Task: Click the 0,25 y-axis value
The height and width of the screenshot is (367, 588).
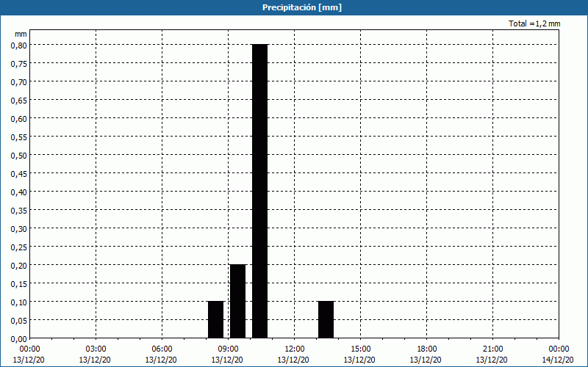Action: [19, 247]
